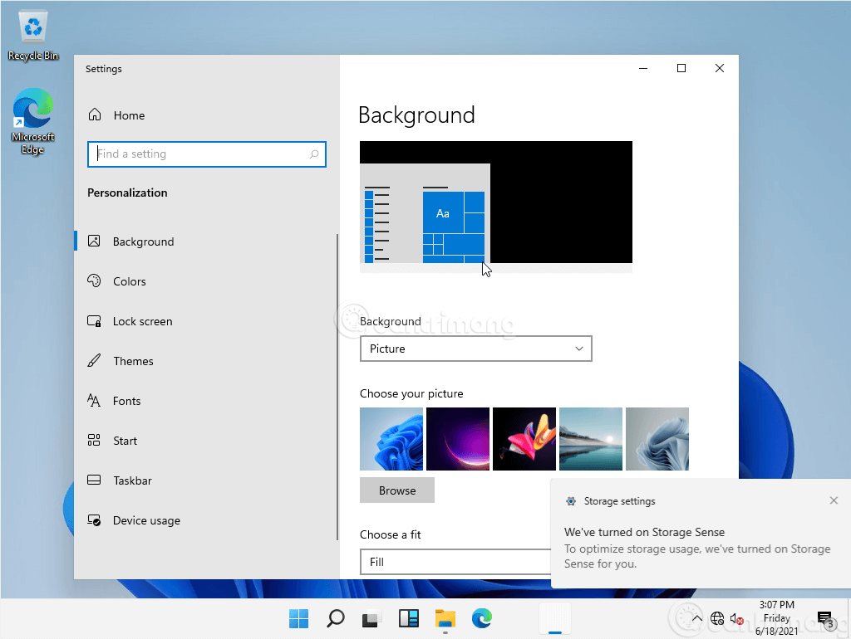Viewport: 851px width, 639px height.
Task: Open the Choose a fit dropdown
Action: click(457, 562)
